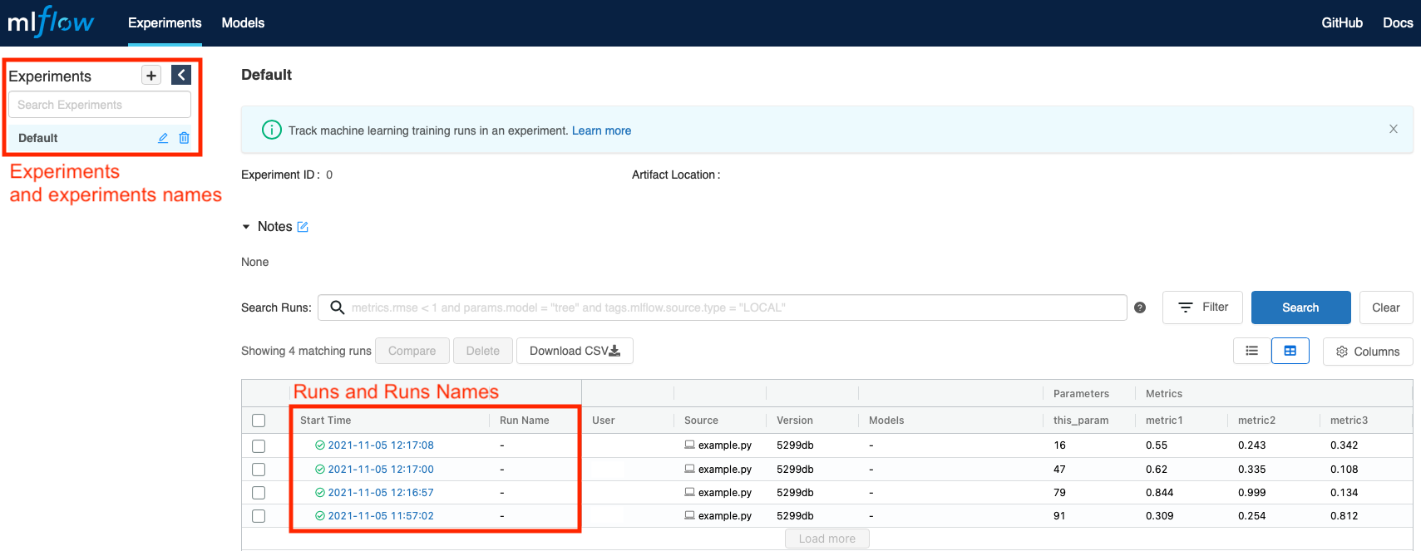Click the plus icon to create experiment

click(151, 76)
